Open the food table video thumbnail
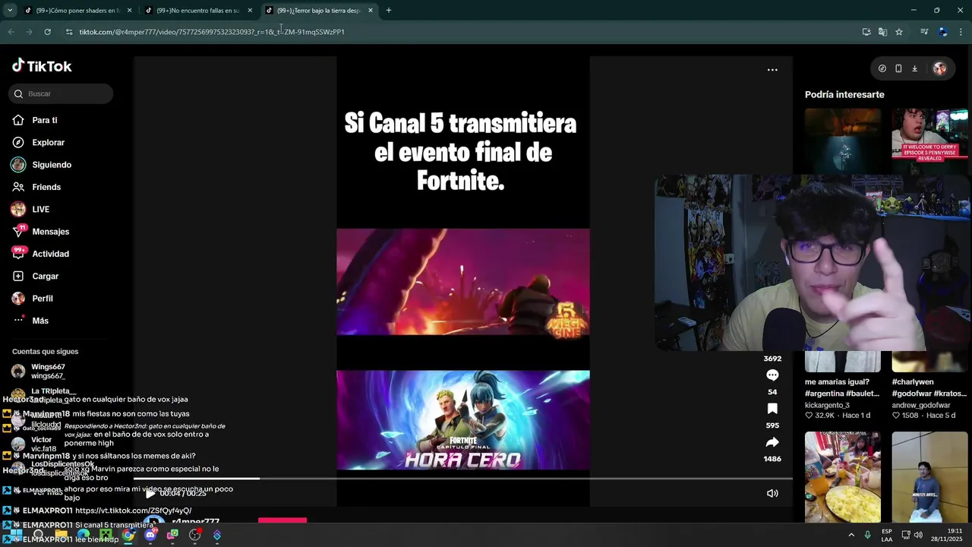The image size is (972, 547). click(843, 477)
